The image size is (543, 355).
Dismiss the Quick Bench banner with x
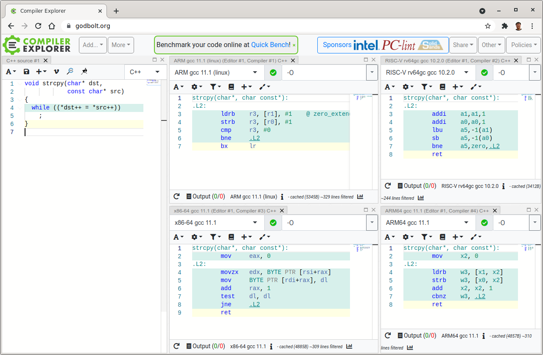(294, 45)
